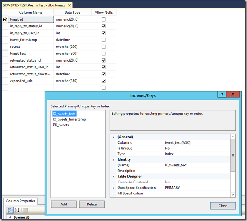
Task: Expand the Data Space Specification property
Action: (113, 188)
